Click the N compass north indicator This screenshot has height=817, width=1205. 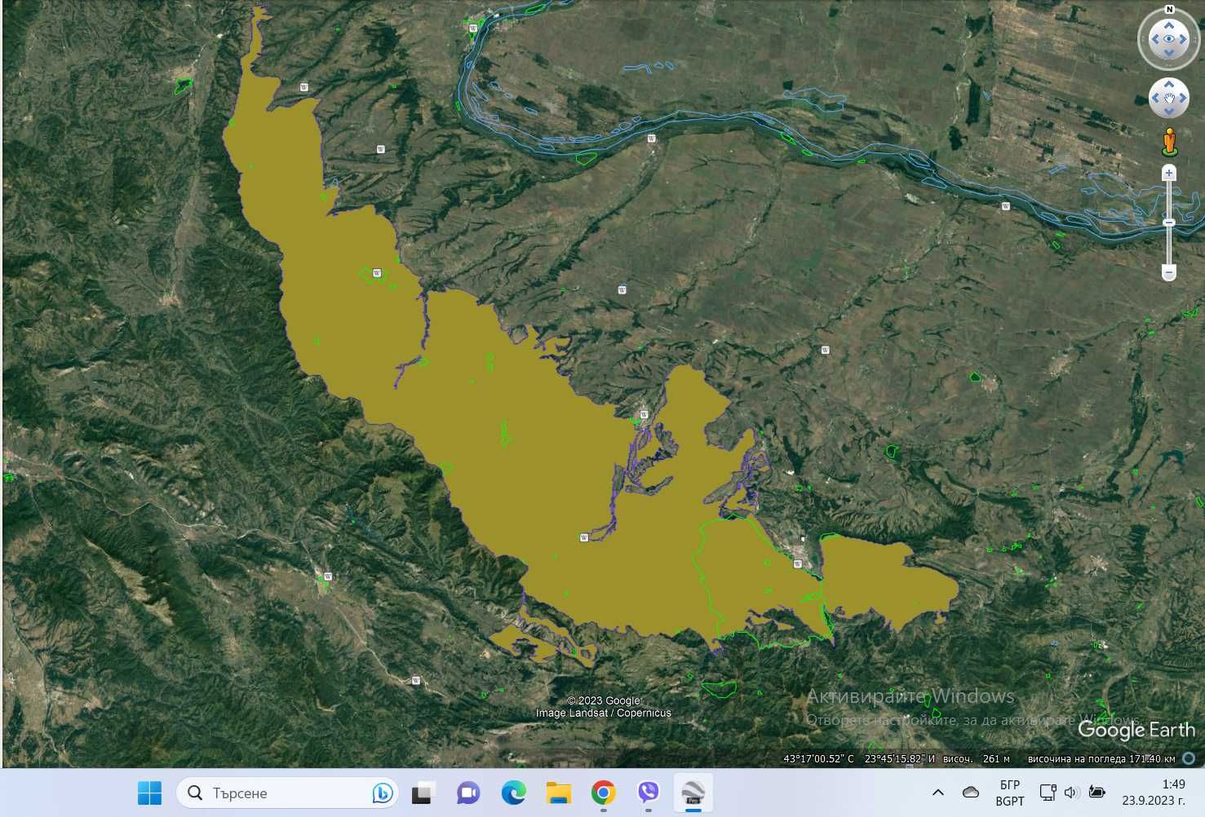(x=1169, y=10)
